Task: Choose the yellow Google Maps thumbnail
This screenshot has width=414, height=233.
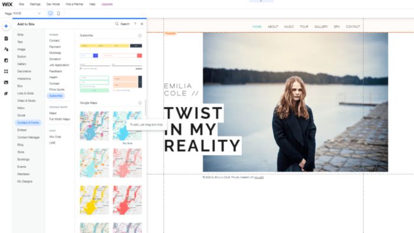Action: pos(94,200)
